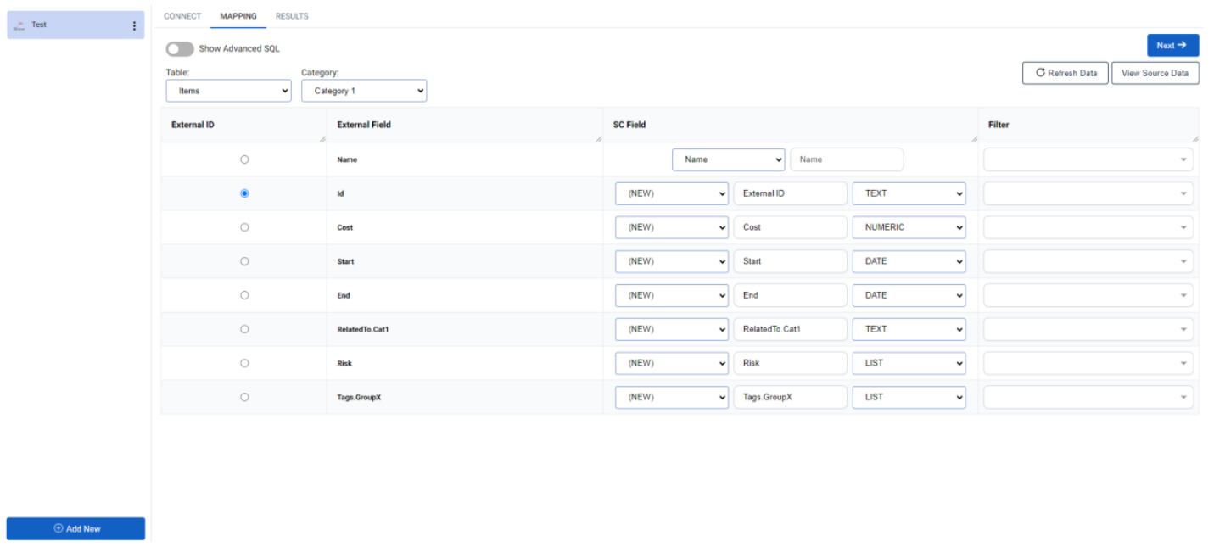Open the NUMERIC type dropdown for Cost
Screen dimensions: 1214x547
click(x=909, y=227)
